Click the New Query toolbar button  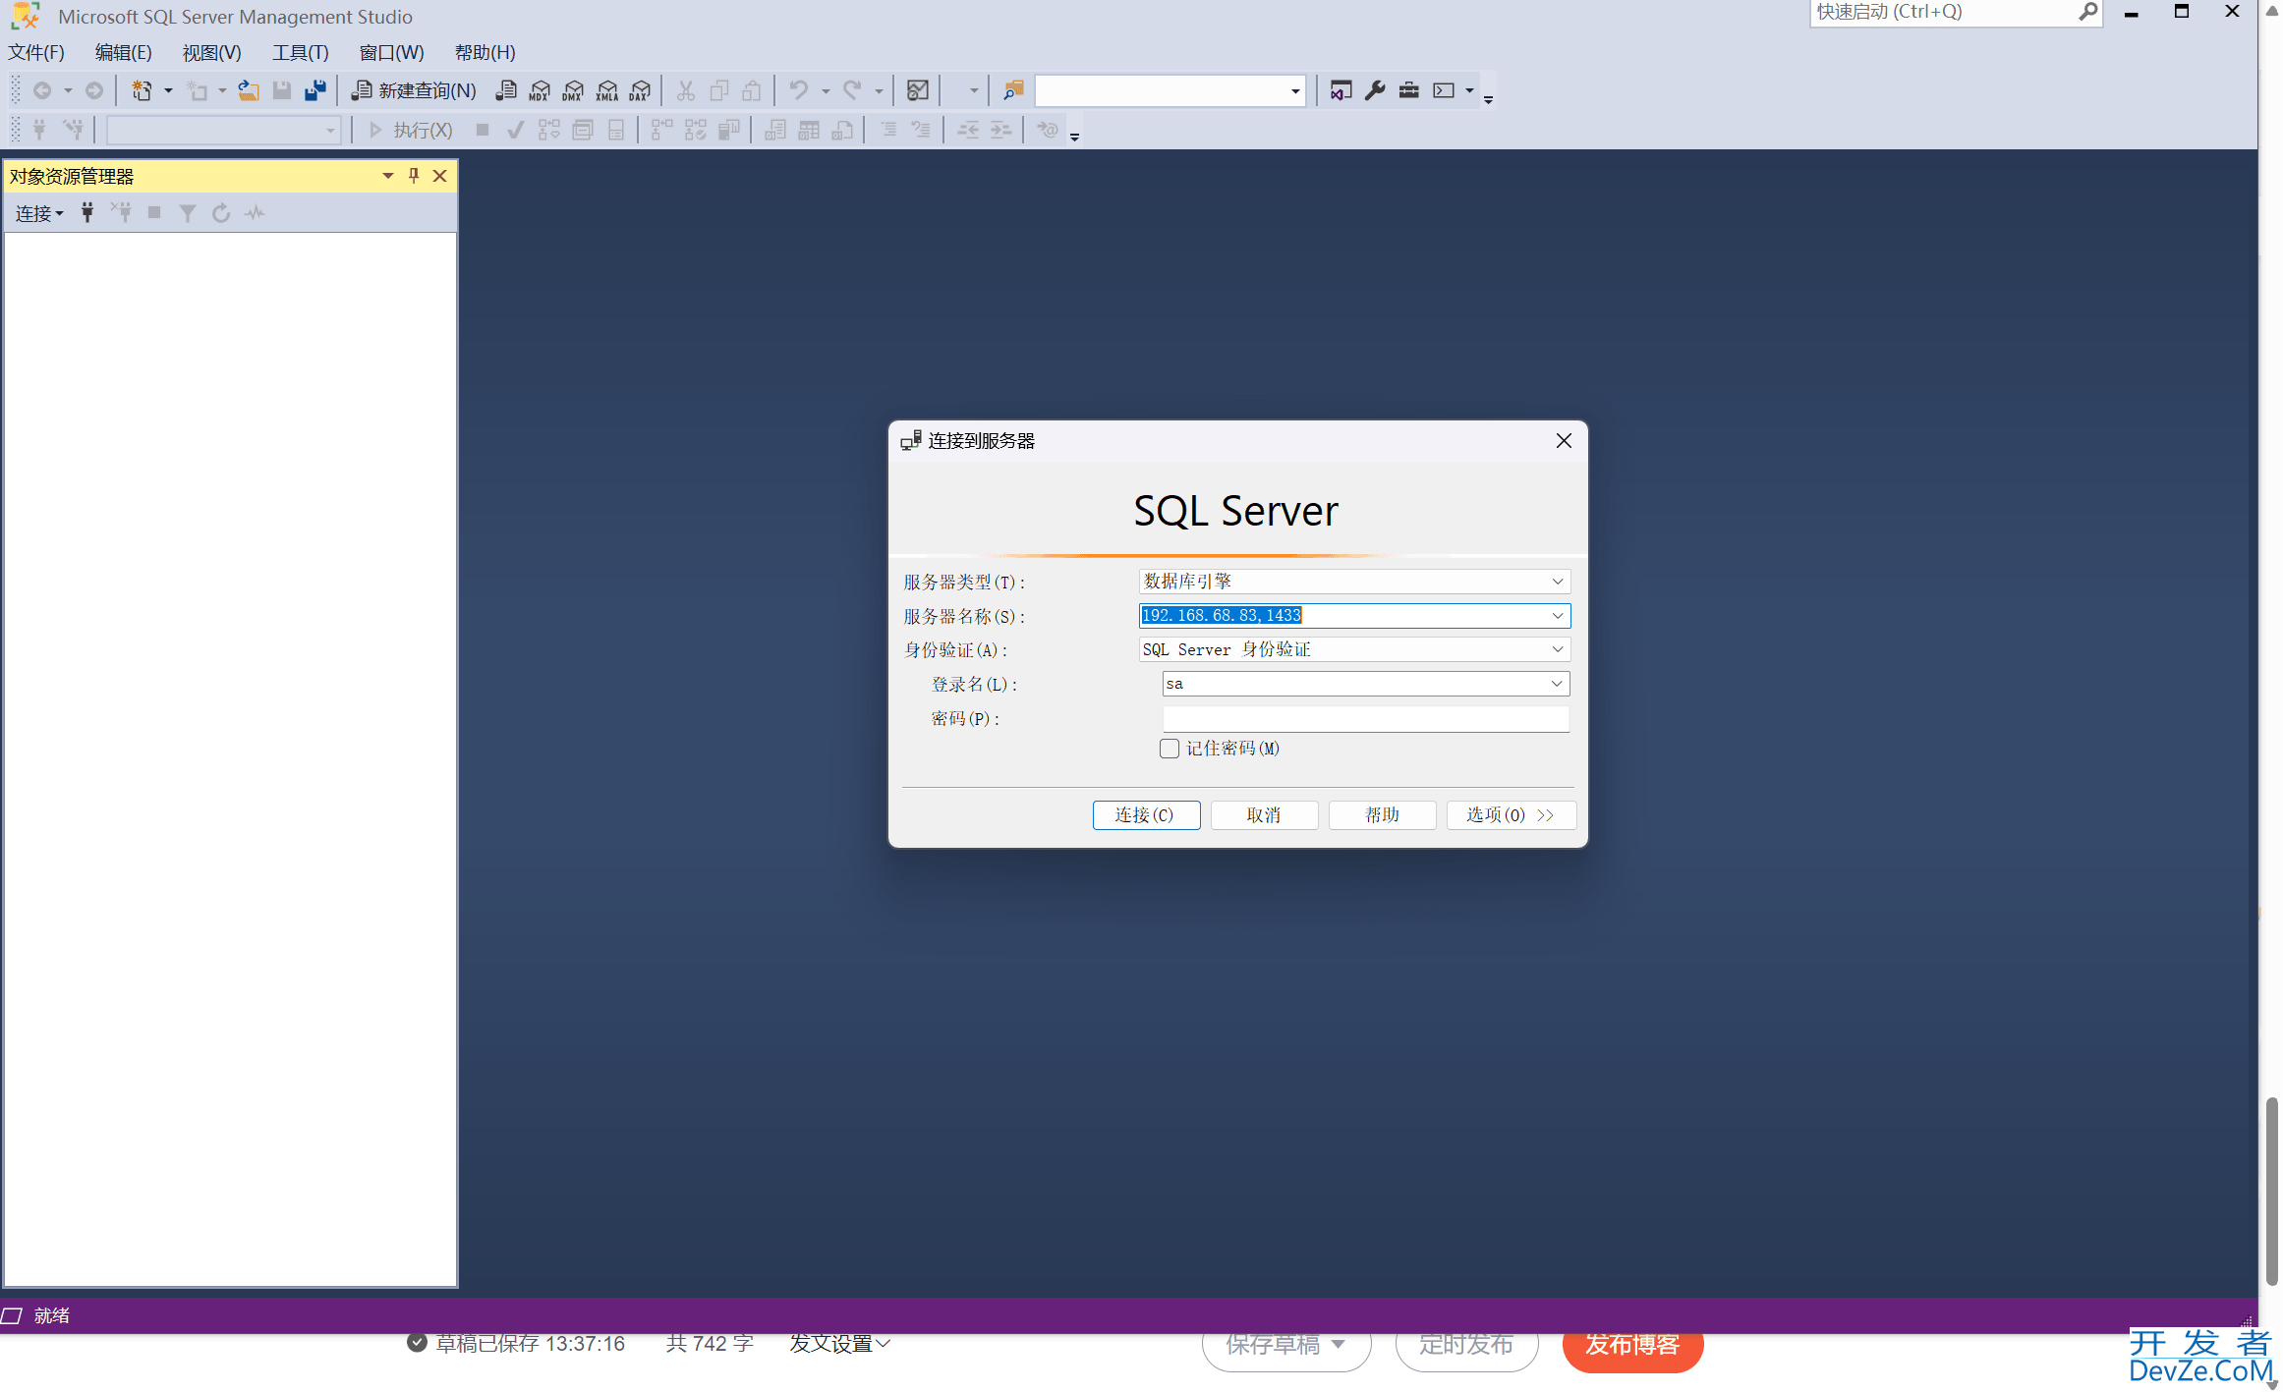click(x=414, y=90)
